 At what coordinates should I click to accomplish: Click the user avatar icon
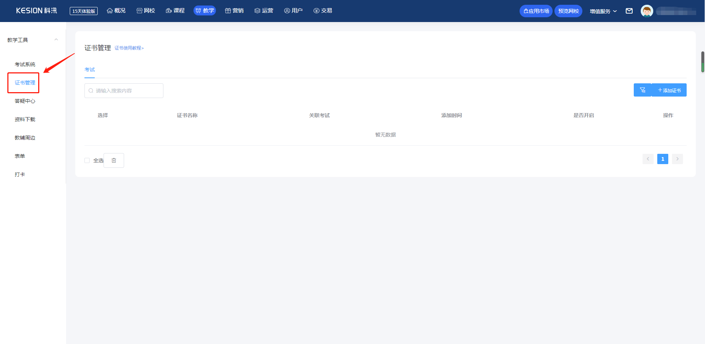(x=647, y=11)
